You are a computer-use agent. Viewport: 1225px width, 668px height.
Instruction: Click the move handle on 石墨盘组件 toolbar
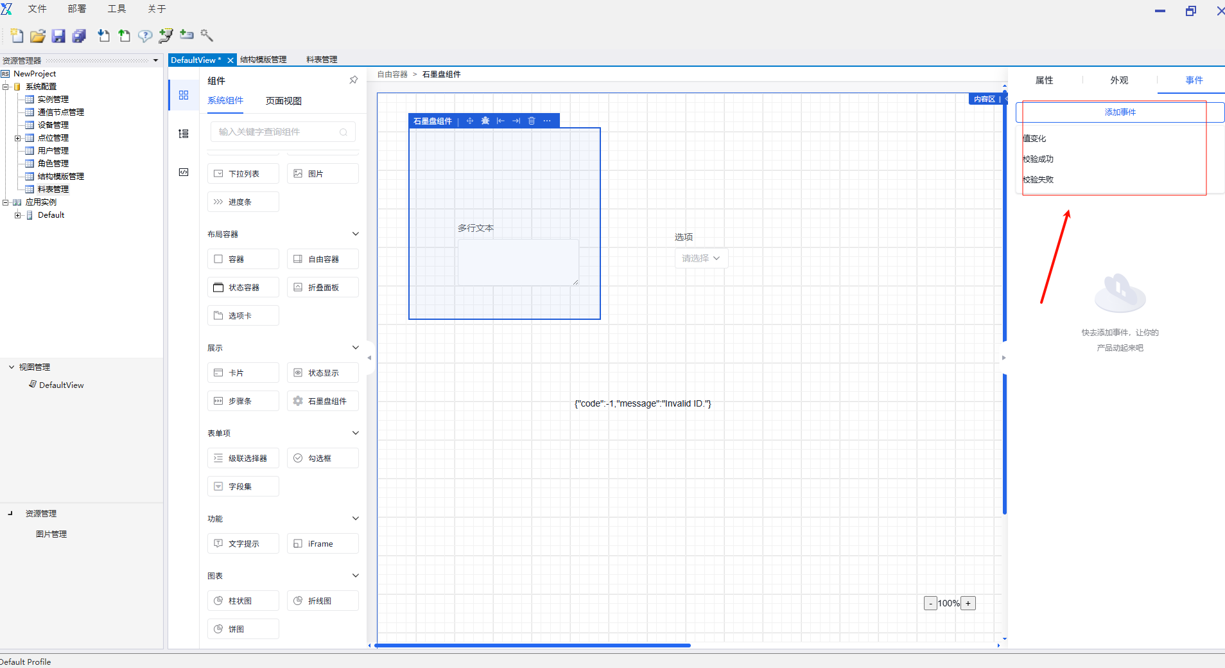point(470,121)
